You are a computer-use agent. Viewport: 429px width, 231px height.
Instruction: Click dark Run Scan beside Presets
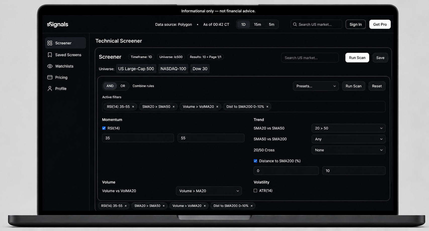(353, 86)
